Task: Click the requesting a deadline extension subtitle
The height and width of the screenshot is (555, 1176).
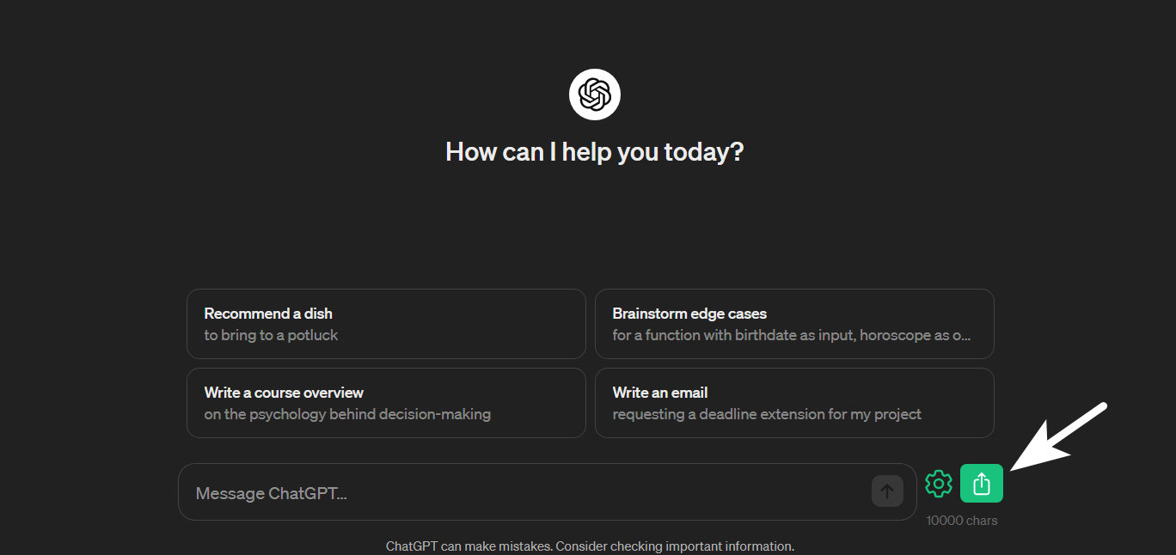Action: (x=767, y=414)
